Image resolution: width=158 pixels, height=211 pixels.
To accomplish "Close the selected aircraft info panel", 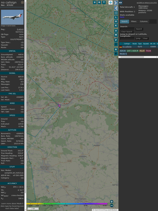I will 22,2.
